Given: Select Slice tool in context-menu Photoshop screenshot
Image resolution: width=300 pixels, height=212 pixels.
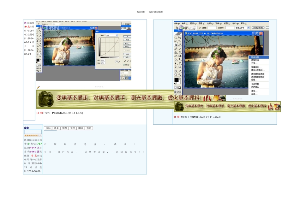Looking at the screenshot, I should pos(180,44).
